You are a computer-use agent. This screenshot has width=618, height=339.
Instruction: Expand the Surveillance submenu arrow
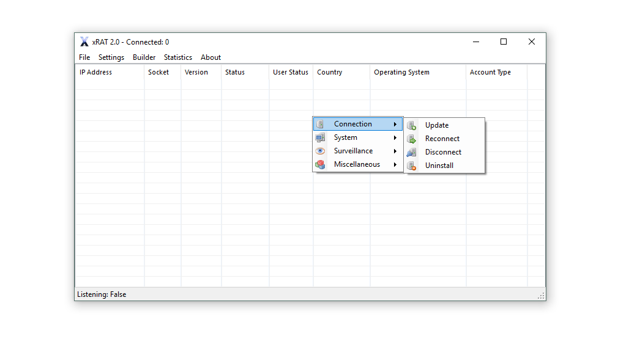[395, 151]
